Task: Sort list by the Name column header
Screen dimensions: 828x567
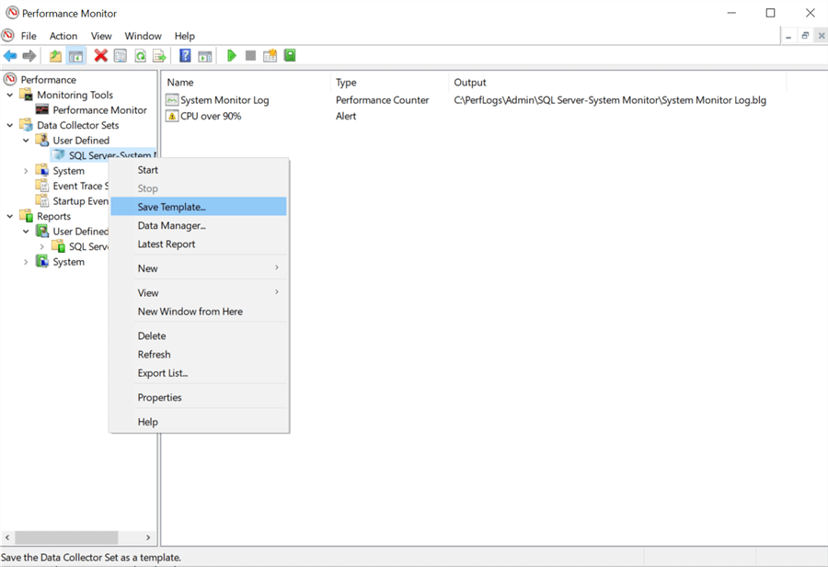Action: click(x=246, y=83)
